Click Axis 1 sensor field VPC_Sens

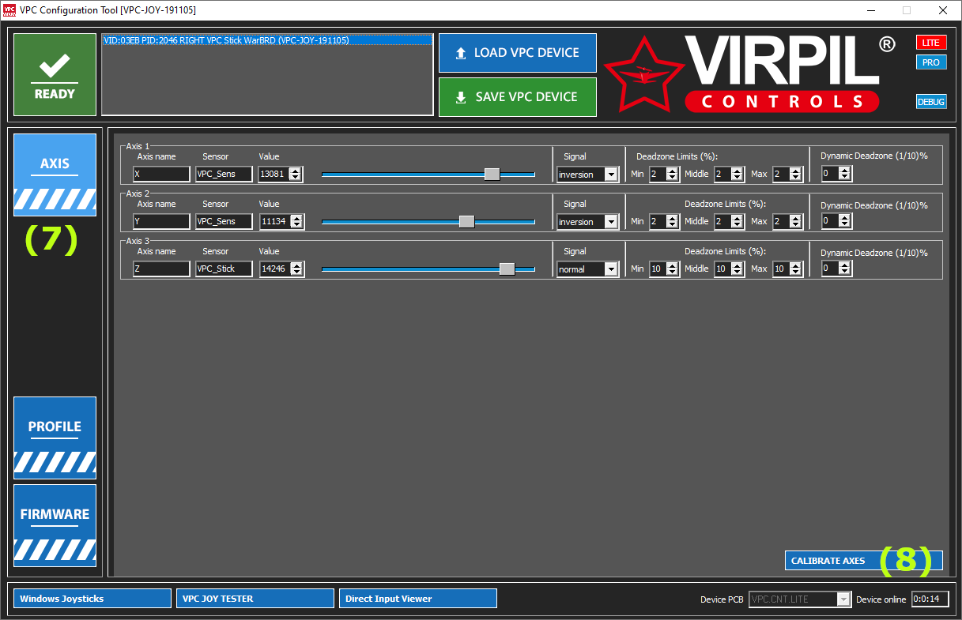pyautogui.click(x=224, y=175)
